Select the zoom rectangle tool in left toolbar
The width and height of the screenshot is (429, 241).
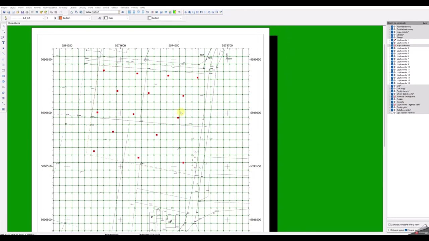(x=3, y=31)
